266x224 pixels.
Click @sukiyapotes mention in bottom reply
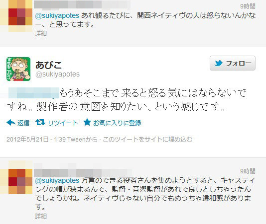pos(57,180)
